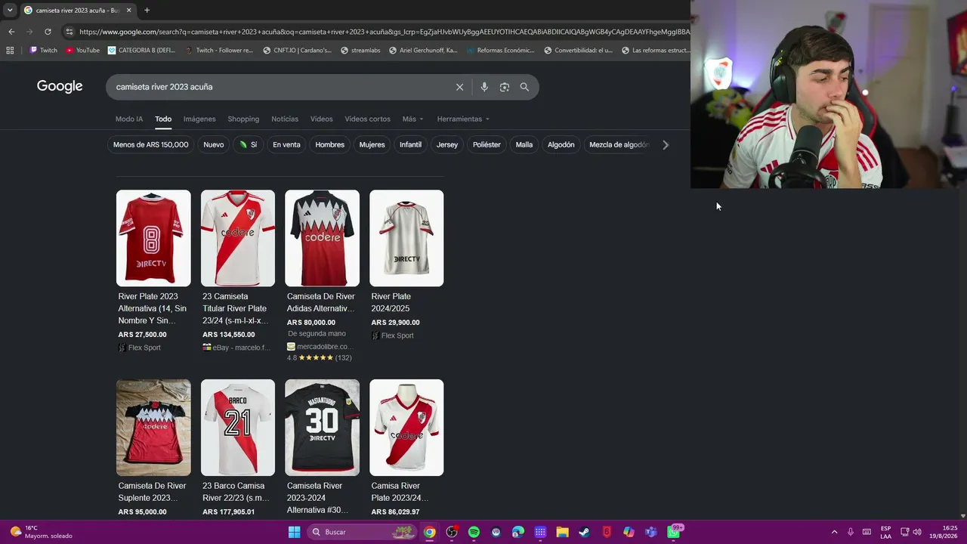Open the black-red Adidas alternativa jersey image
This screenshot has height=544, width=967.
[323, 238]
